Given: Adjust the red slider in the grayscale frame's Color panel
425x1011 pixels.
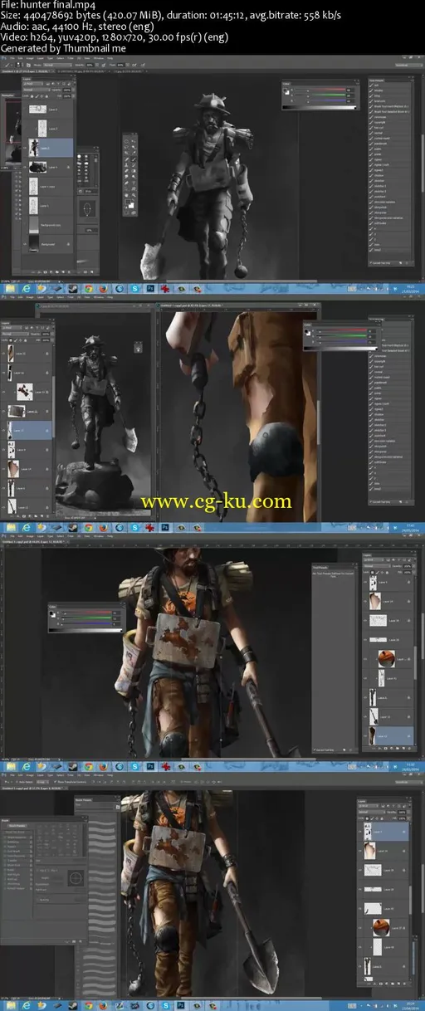Looking at the screenshot, I should pyautogui.click(x=319, y=90).
